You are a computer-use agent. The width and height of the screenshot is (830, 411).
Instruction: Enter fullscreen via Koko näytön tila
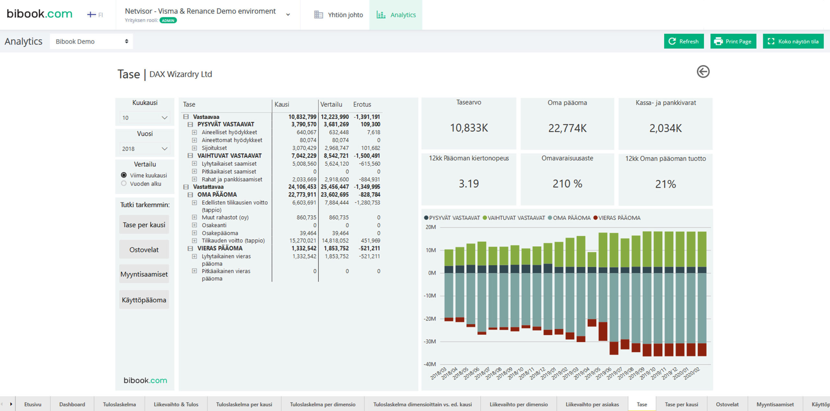click(x=793, y=41)
